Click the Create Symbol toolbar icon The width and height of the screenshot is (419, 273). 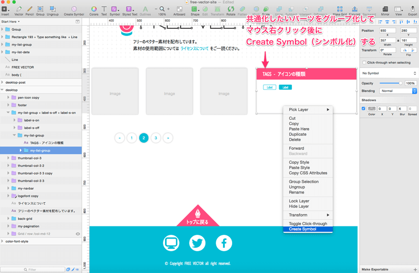74,9
